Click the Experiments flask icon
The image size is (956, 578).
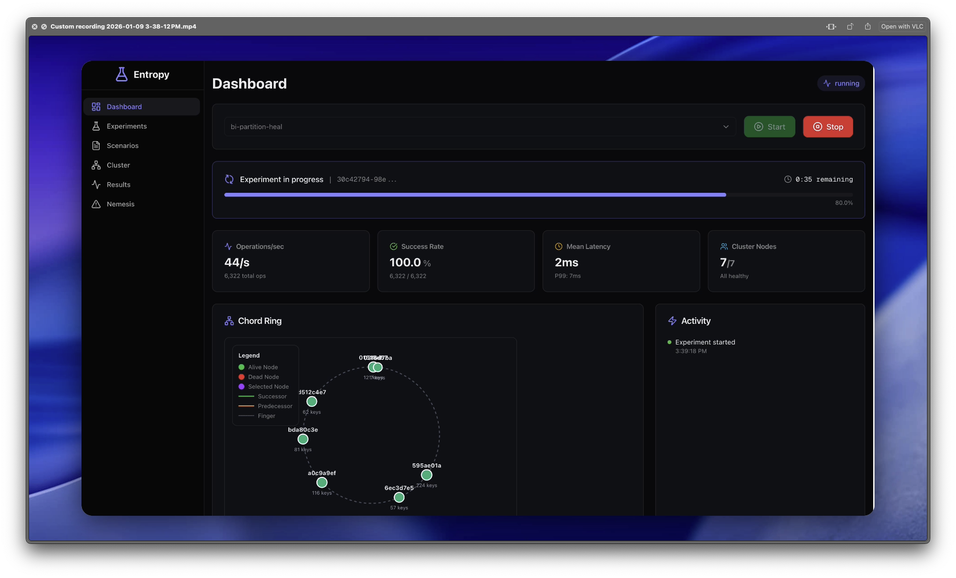point(96,126)
